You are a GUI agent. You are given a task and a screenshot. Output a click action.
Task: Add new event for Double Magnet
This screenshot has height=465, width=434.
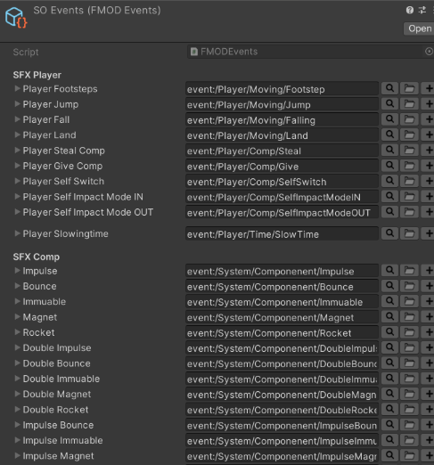[429, 394]
